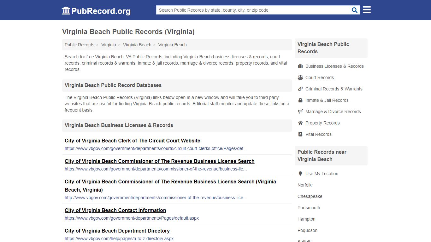Click the scales icon beside Court Records

pos(300,78)
